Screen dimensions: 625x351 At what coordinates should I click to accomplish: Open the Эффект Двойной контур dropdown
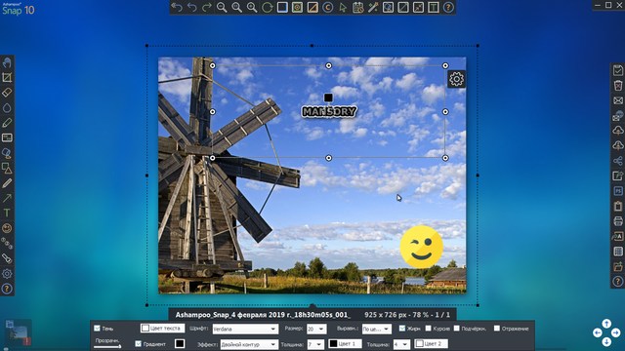pyautogui.click(x=249, y=344)
